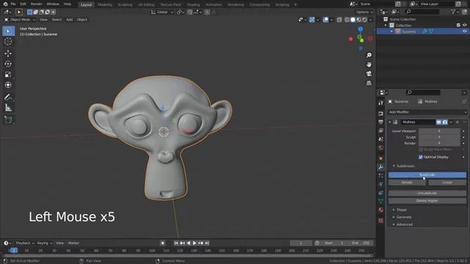Open the Tool properties tab icon

coord(380,103)
